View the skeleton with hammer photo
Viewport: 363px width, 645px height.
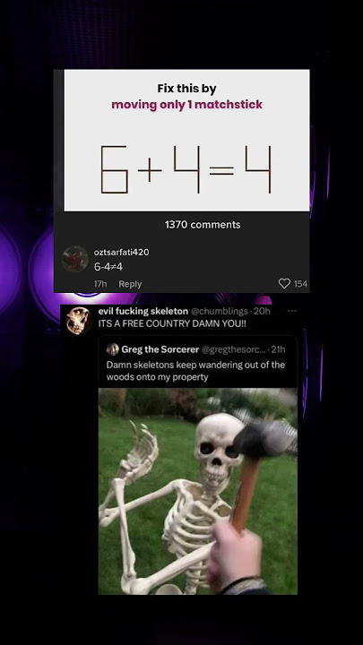(197, 491)
